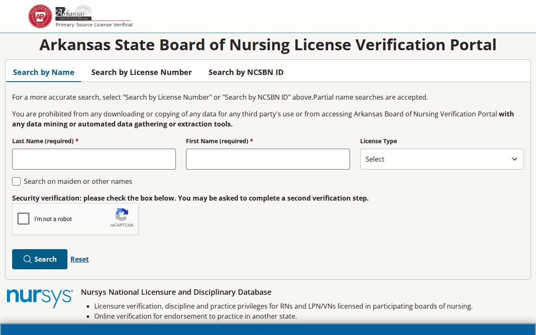This screenshot has width=536, height=335.
Task: Click the Arkansas Department of Health seal logo
Action: [x=40, y=16]
